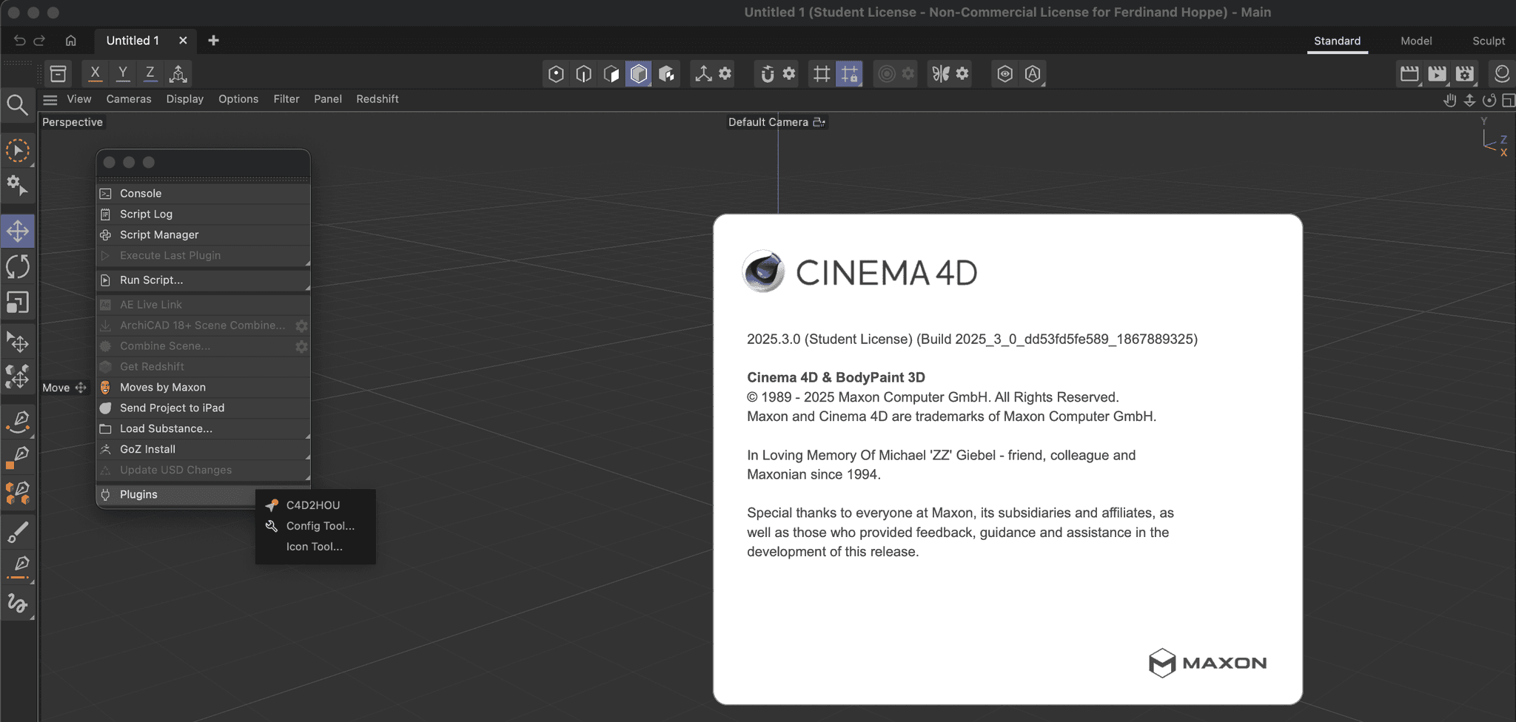This screenshot has width=1516, height=722.
Task: Expand the Plugins submenu entry
Action: click(x=138, y=494)
